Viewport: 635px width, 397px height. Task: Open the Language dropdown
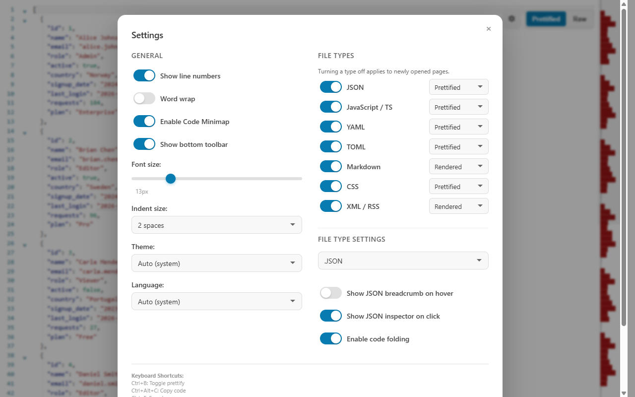coord(217,301)
